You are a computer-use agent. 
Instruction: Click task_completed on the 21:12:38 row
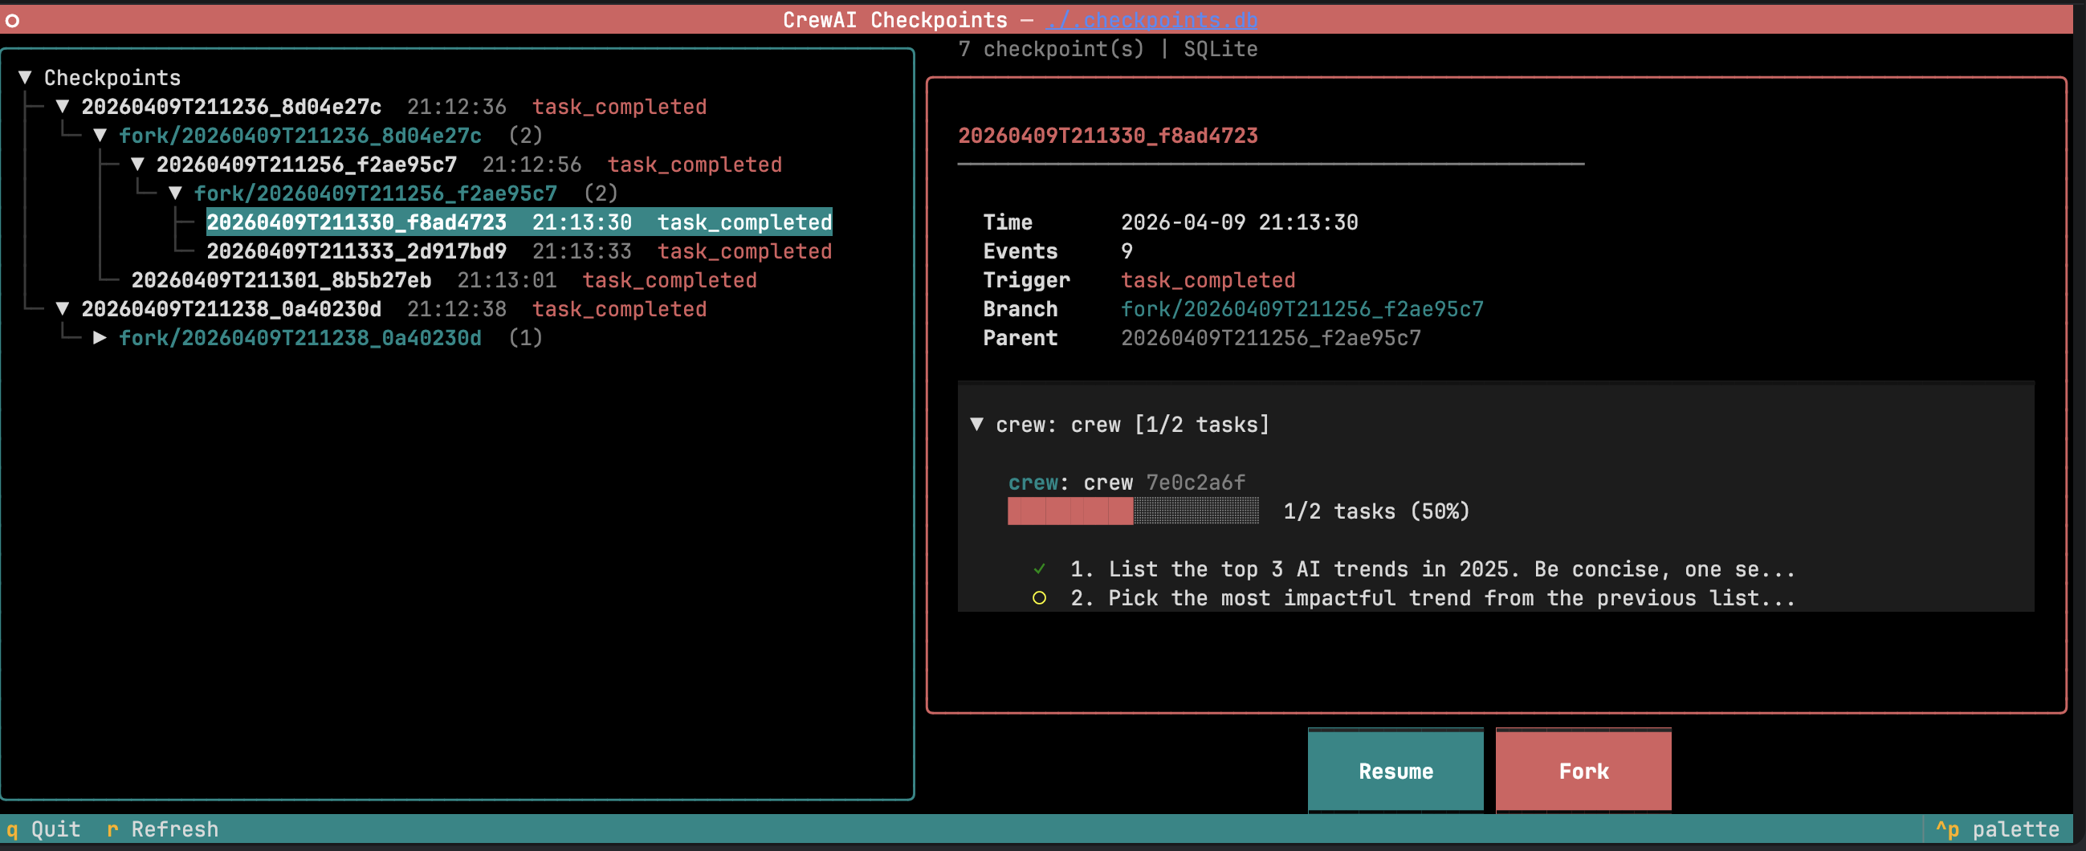click(x=620, y=309)
